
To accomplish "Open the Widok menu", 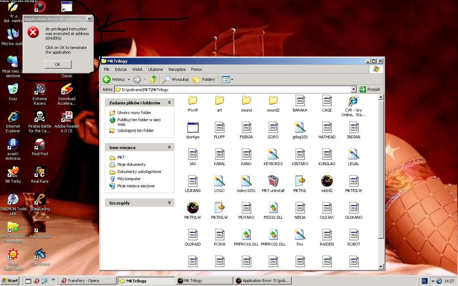I will coord(137,69).
